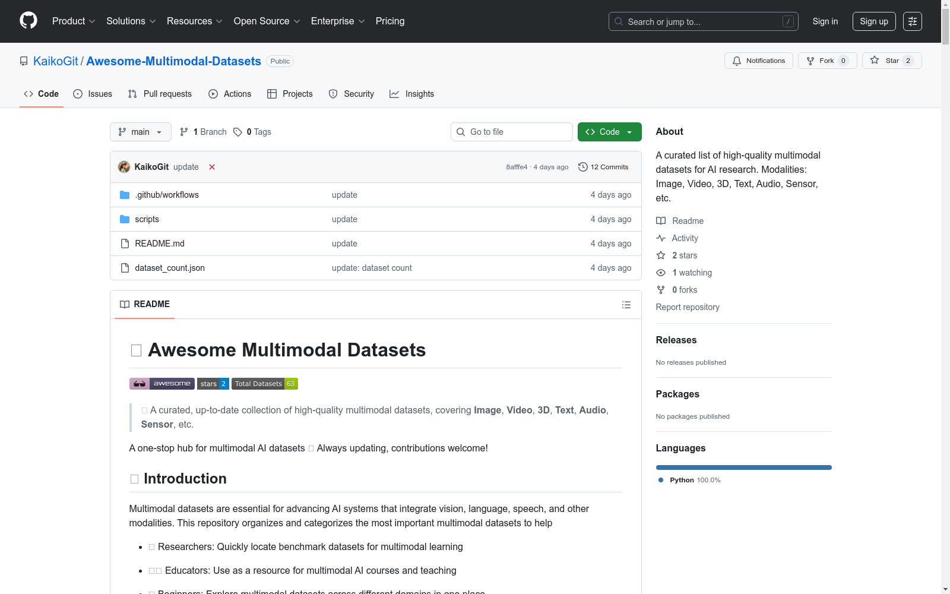Click Activity link in About
Image resolution: width=950 pixels, height=594 pixels.
tap(677, 238)
